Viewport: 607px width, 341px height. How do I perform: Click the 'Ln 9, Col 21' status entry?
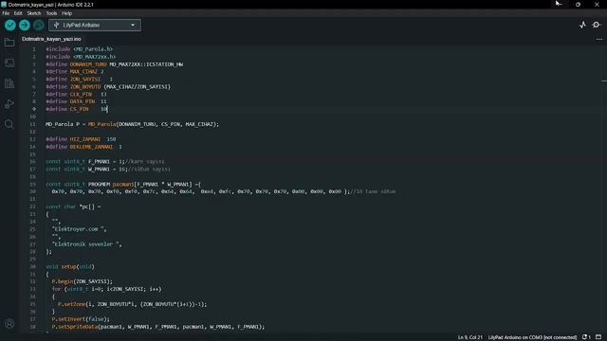point(470,337)
